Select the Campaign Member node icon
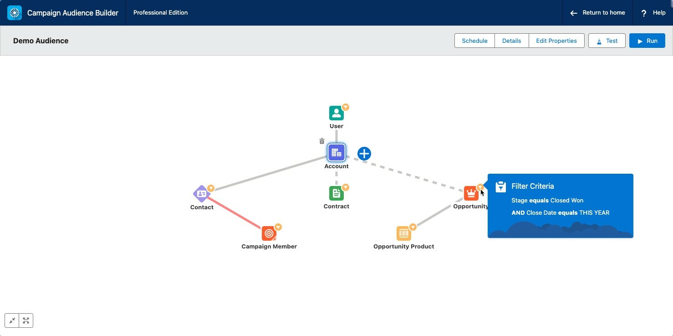This screenshot has width=673, height=336. pos(269,233)
